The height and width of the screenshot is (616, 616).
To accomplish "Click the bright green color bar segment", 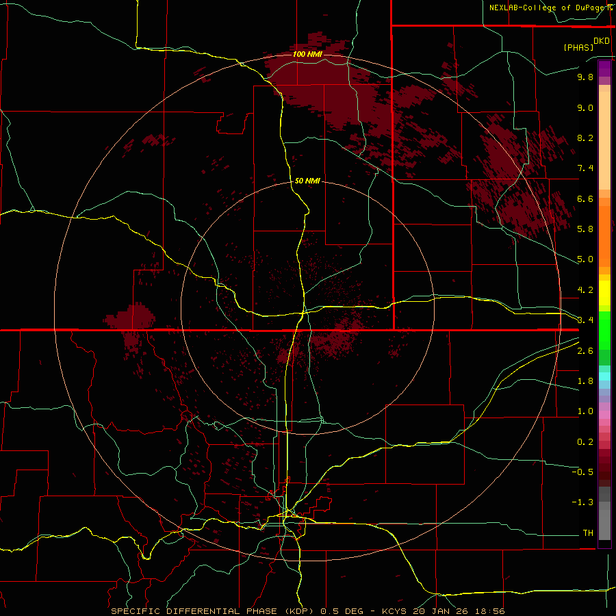I will coord(604,331).
